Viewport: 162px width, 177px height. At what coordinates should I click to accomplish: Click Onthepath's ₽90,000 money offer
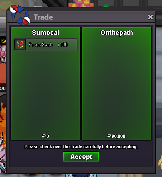point(116,136)
